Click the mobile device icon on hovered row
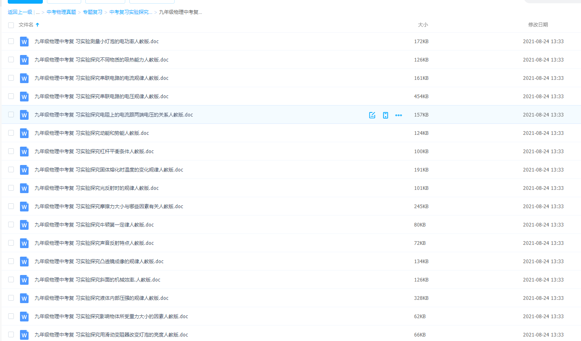This screenshot has height=341, width=581. 386,115
